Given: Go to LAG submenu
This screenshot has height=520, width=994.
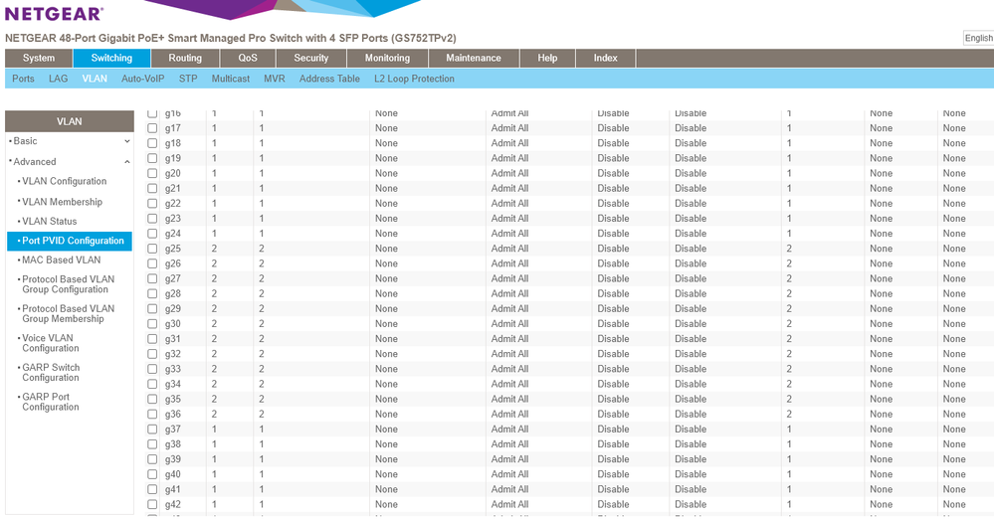Looking at the screenshot, I should tap(59, 79).
